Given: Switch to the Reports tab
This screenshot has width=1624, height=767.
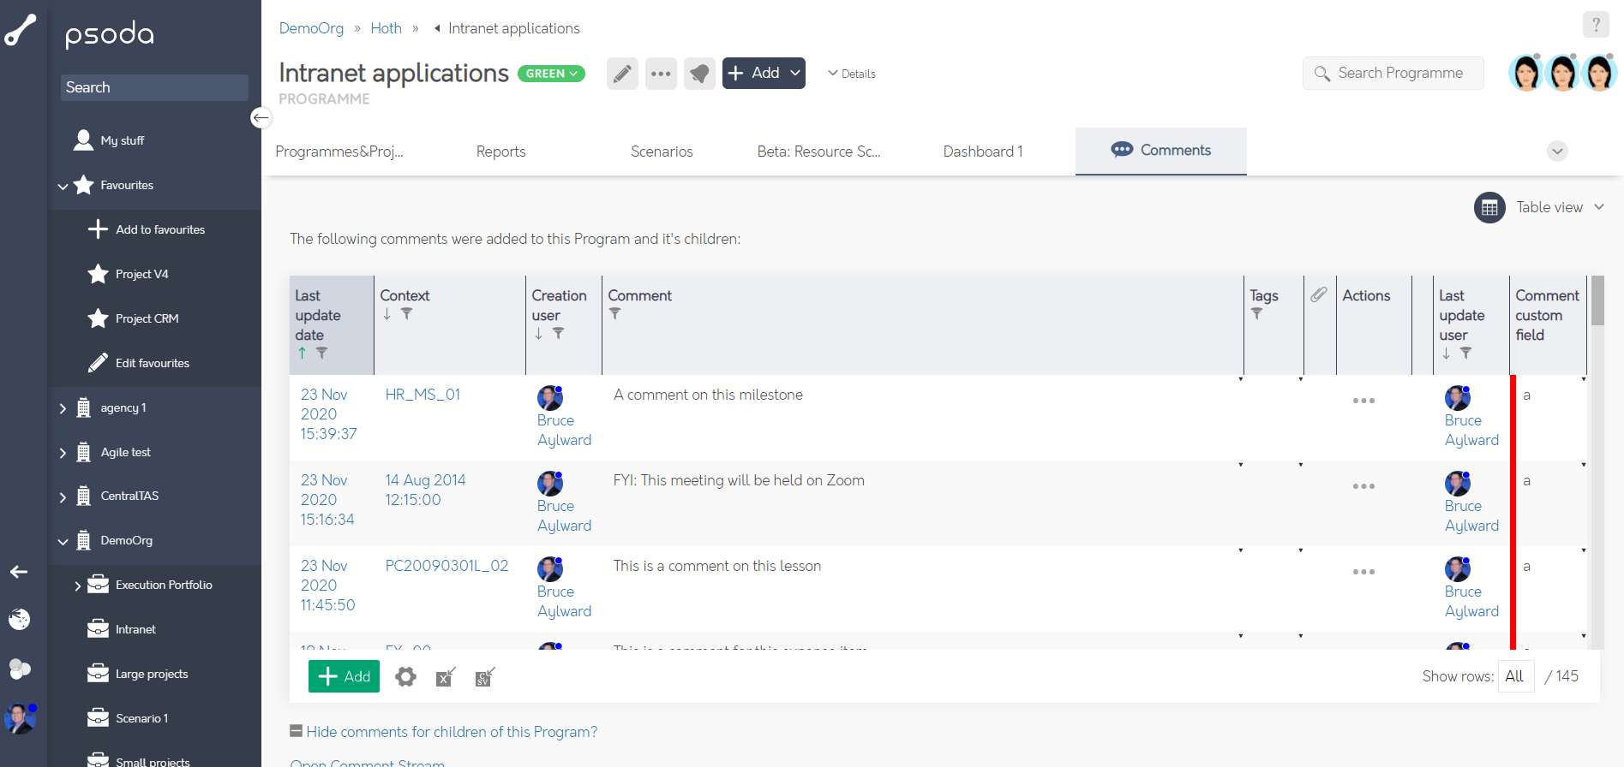Looking at the screenshot, I should (500, 152).
